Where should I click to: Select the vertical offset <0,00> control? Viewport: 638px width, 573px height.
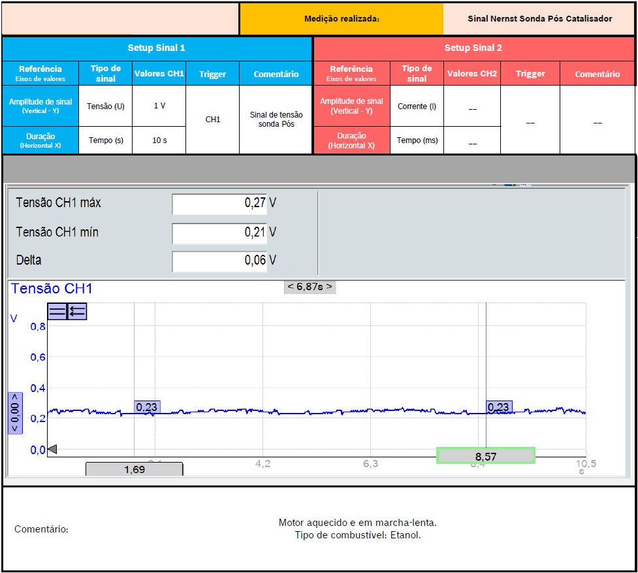(15, 413)
